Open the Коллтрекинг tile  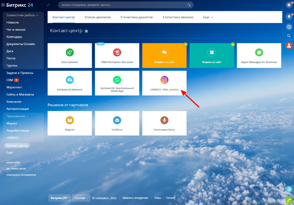pyautogui.click(x=69, y=55)
